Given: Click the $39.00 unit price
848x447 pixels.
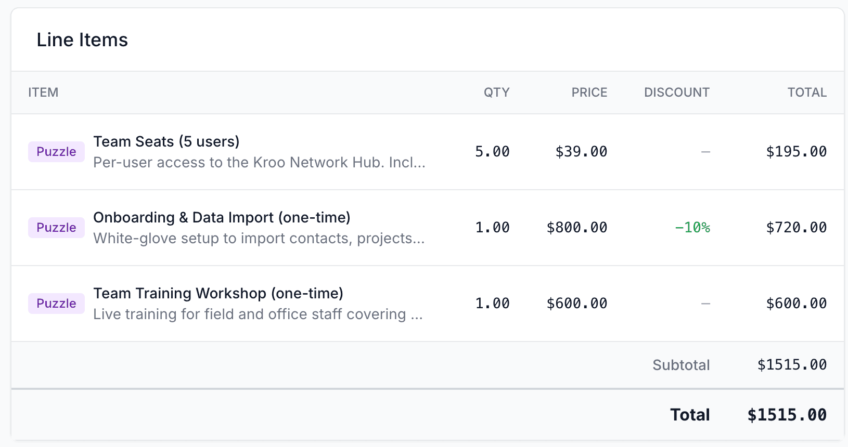Looking at the screenshot, I should (x=581, y=152).
